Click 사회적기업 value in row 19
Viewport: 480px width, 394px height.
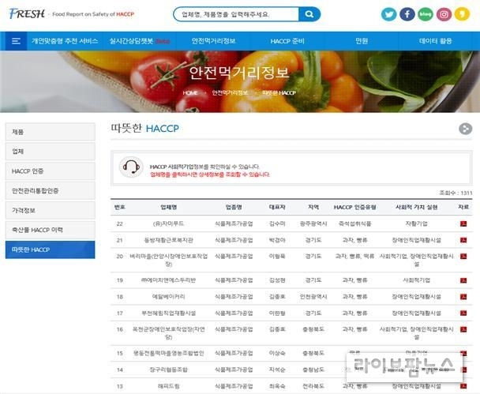click(x=416, y=280)
